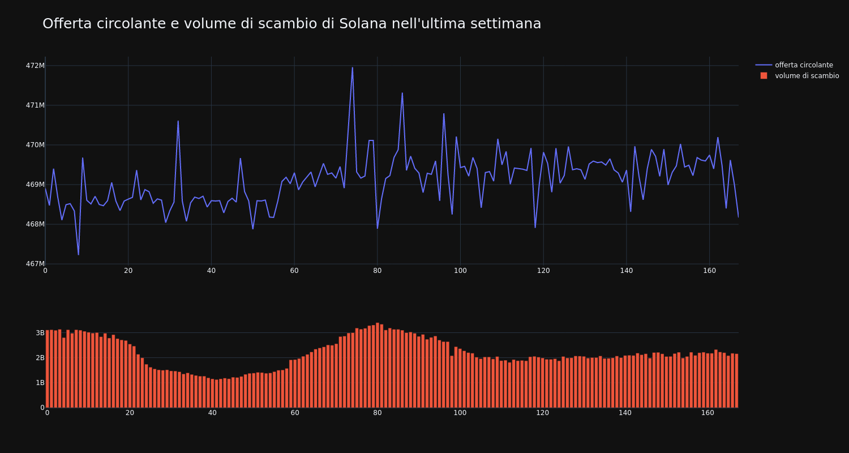Click the 100 tick on the upper x-axis
Image resolution: width=849 pixels, height=453 pixels.
460,271
